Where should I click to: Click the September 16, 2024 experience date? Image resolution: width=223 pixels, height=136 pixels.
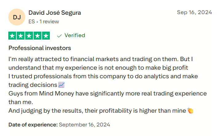tap(84, 125)
